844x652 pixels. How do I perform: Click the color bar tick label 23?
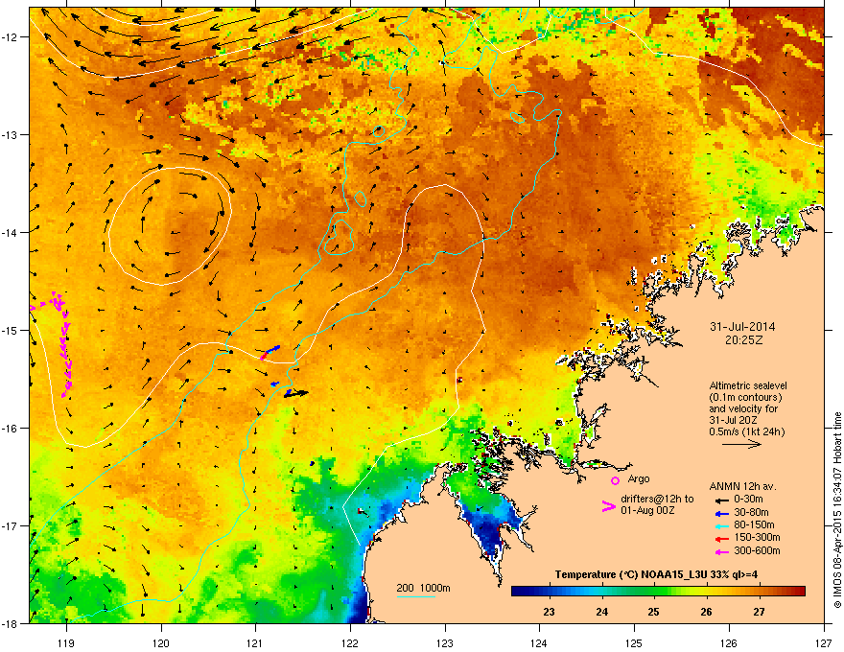[549, 612]
